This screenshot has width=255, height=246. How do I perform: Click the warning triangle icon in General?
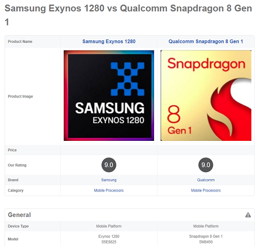[248, 215]
